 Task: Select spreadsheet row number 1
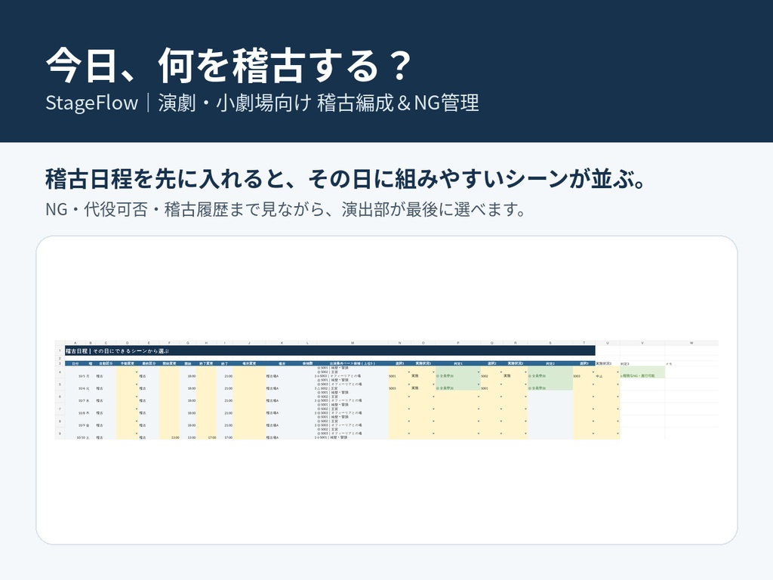coord(60,351)
